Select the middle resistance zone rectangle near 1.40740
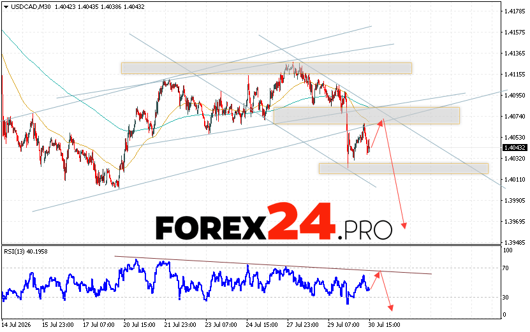This screenshot has height=332, width=530. point(367,115)
